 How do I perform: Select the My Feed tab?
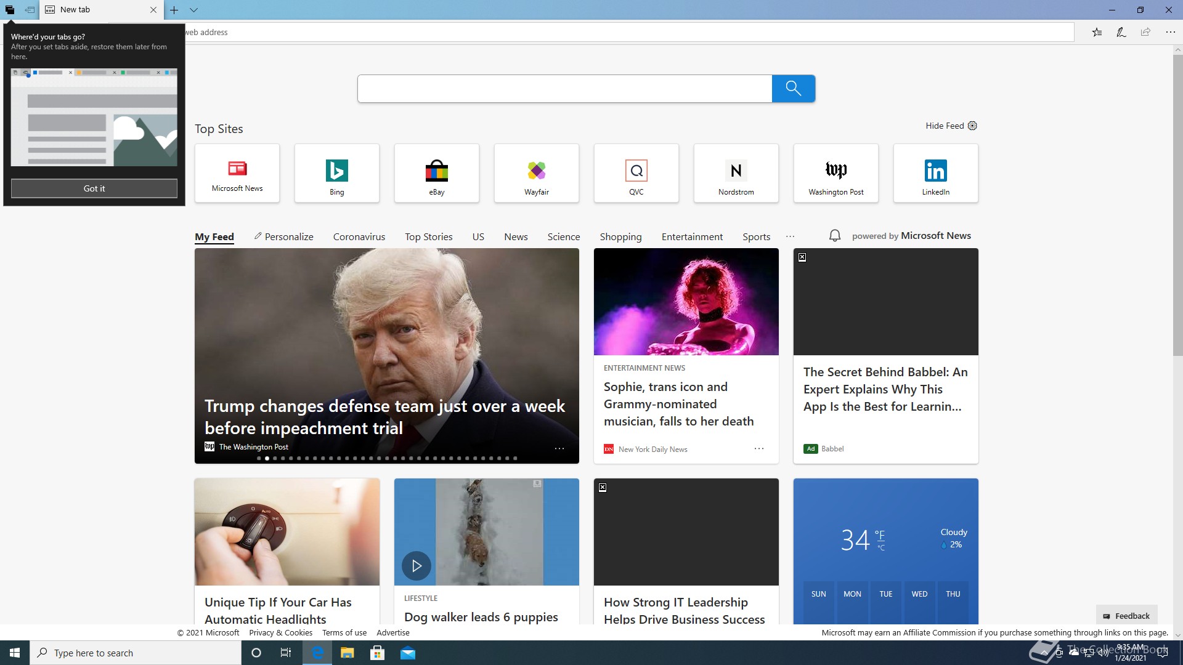214,237
